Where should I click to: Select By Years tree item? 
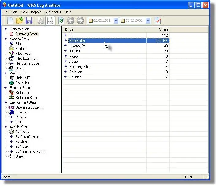tap(22, 147)
